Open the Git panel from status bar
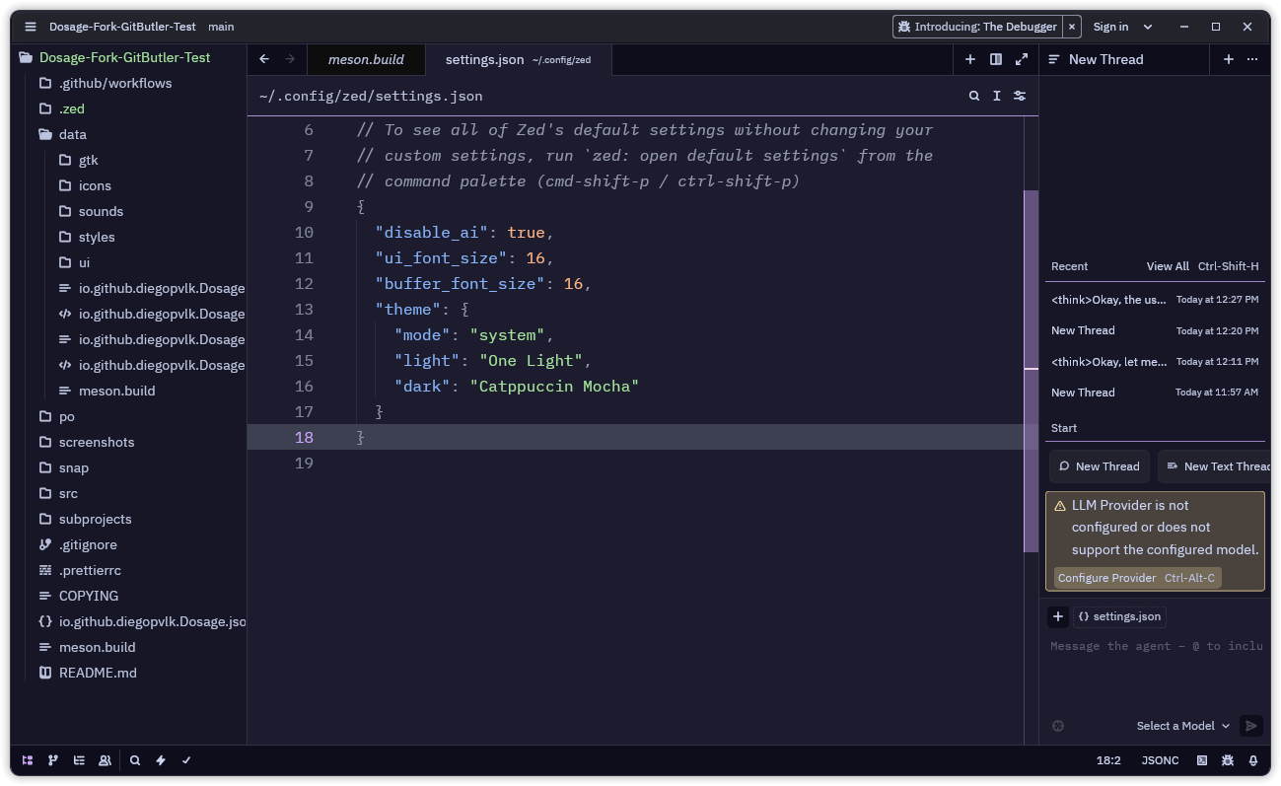The height and width of the screenshot is (786, 1281). pos(53,760)
